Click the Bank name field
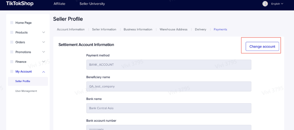The height and width of the screenshot is (130, 294). 168,108
